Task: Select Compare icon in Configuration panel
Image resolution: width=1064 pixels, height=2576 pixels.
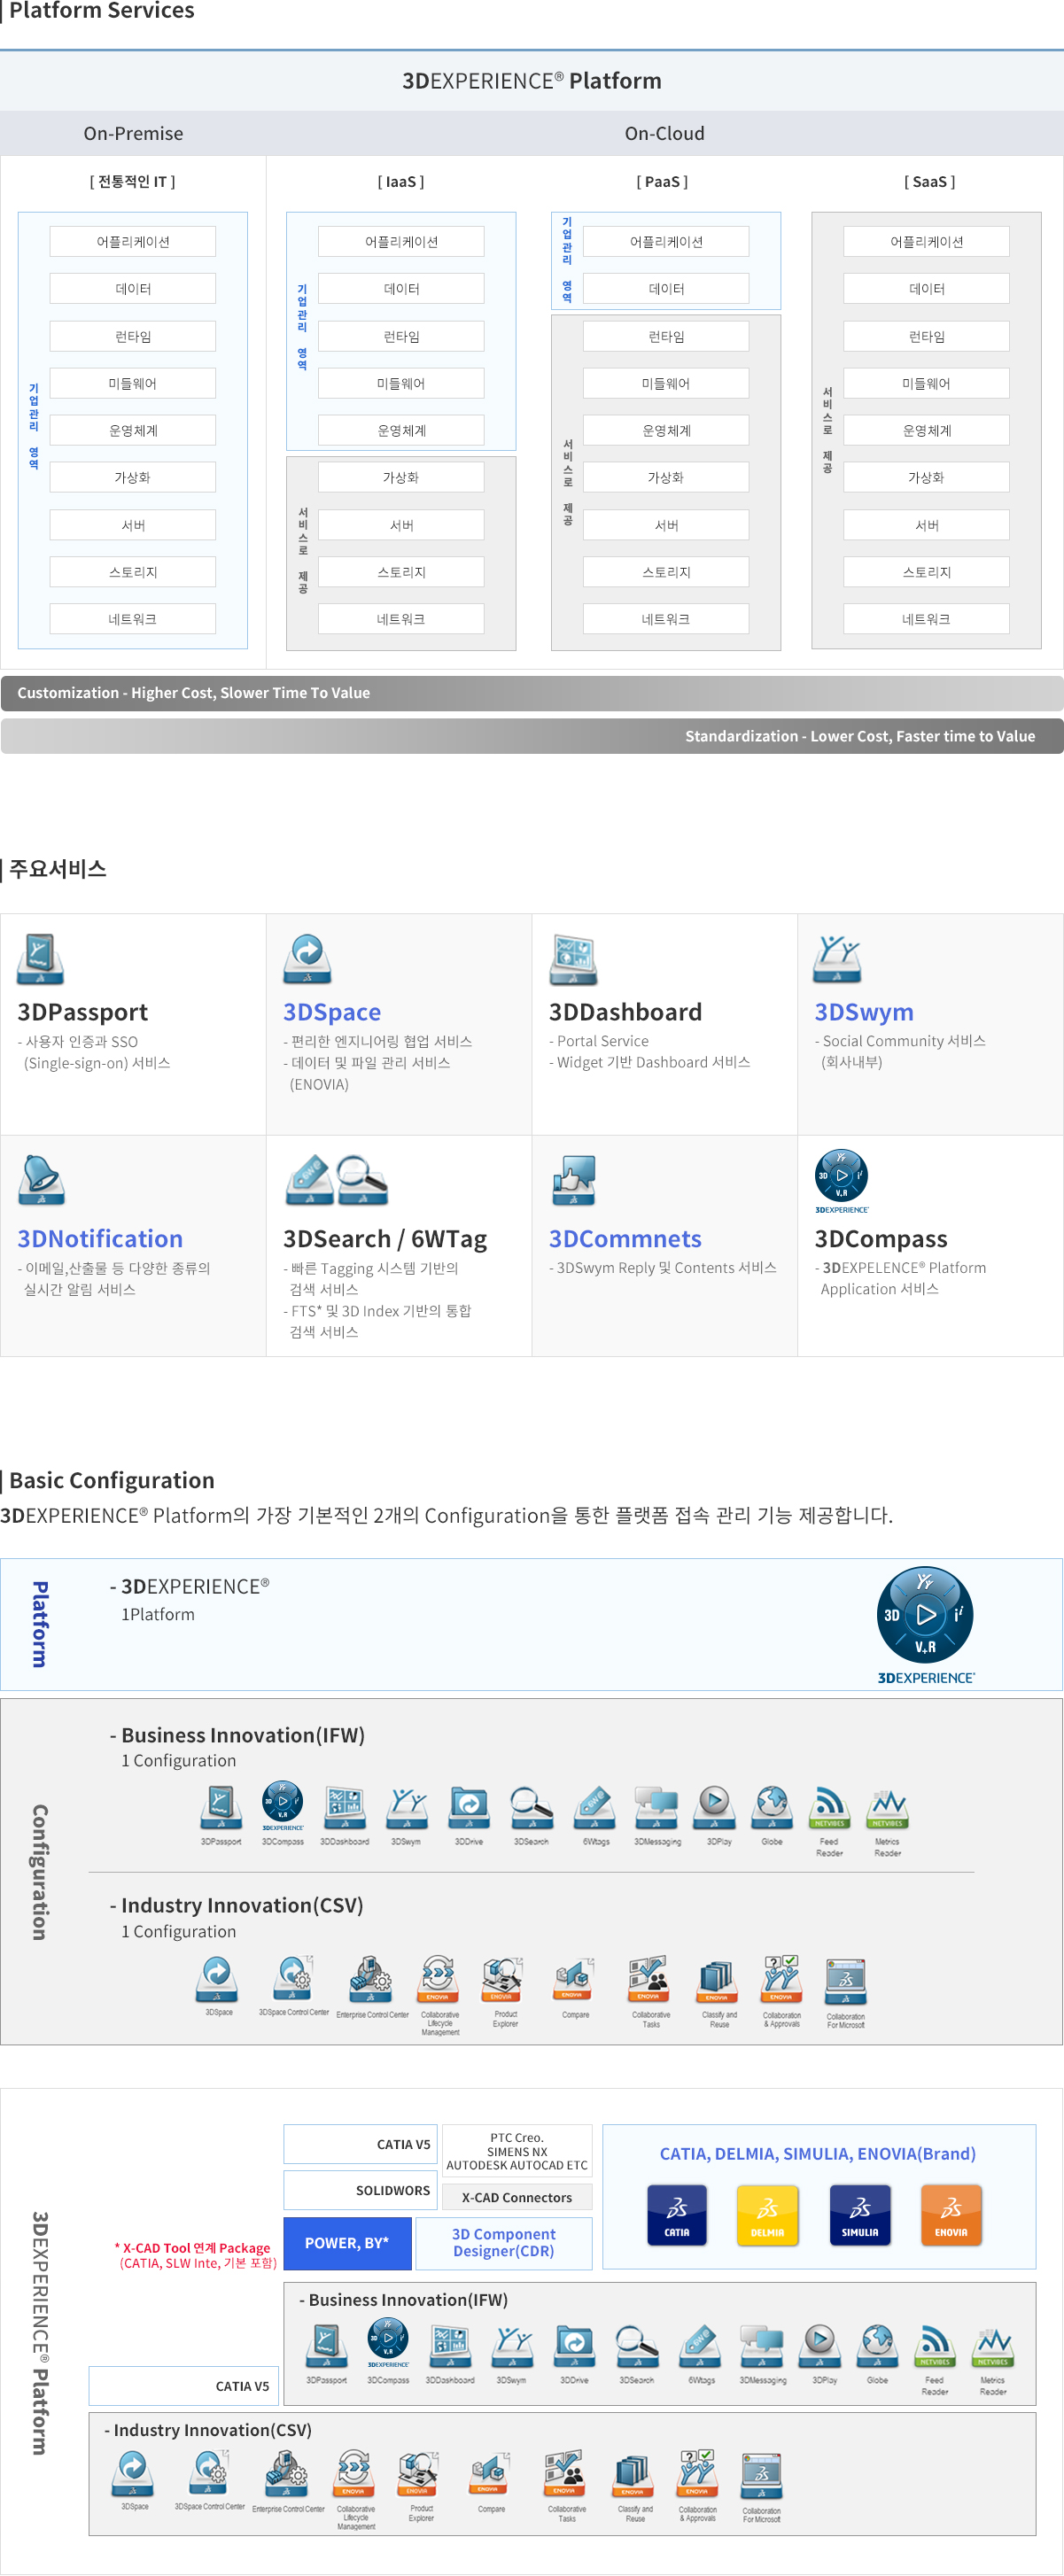Action: [x=575, y=1979]
